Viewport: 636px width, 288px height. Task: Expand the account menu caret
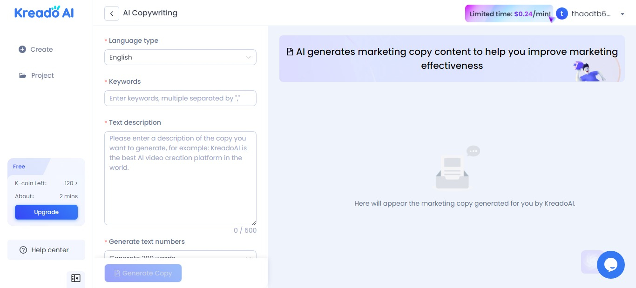click(x=622, y=14)
